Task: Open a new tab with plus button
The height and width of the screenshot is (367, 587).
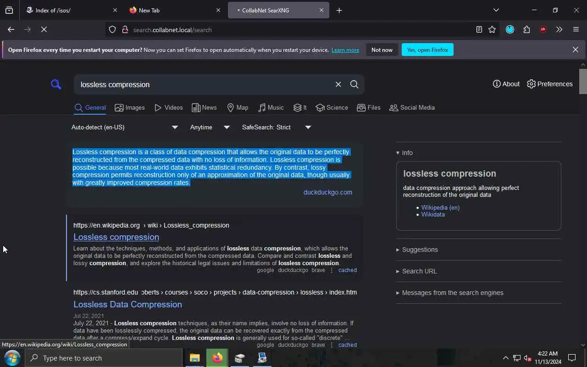Action: click(x=339, y=10)
